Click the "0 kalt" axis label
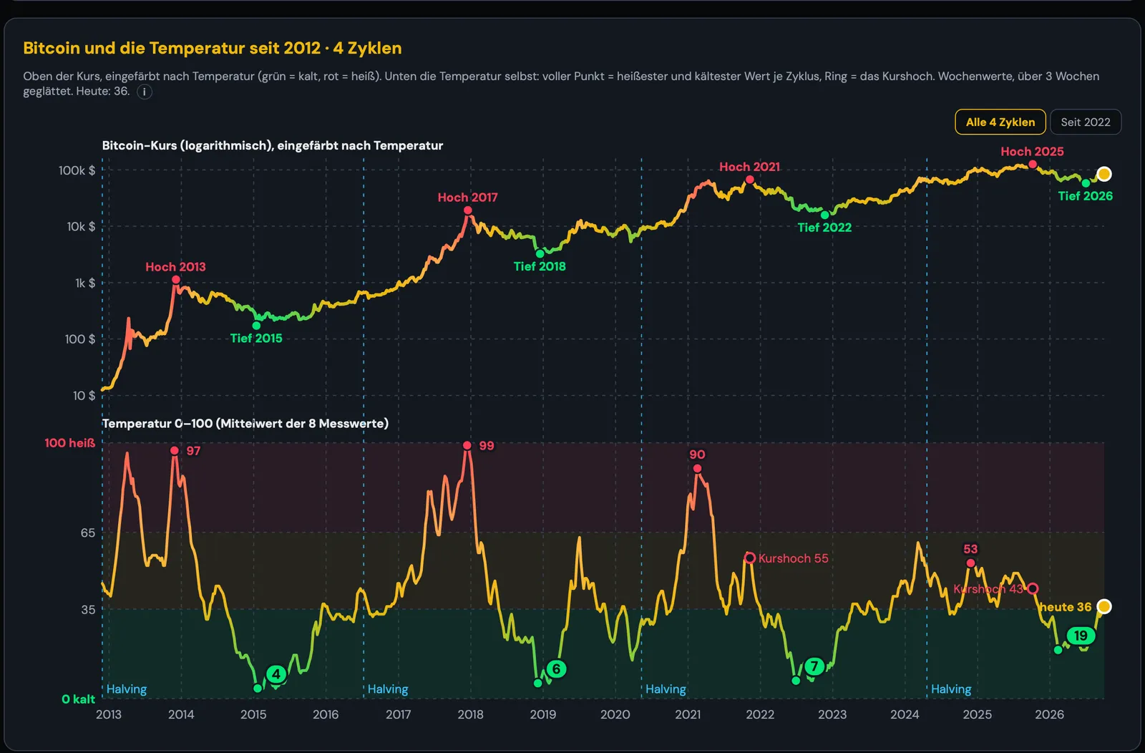The width and height of the screenshot is (1145, 753). click(x=78, y=699)
